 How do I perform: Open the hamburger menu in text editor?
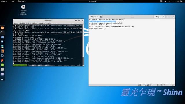[x=164, y=17]
